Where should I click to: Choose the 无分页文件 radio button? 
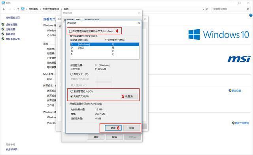click(x=72, y=96)
